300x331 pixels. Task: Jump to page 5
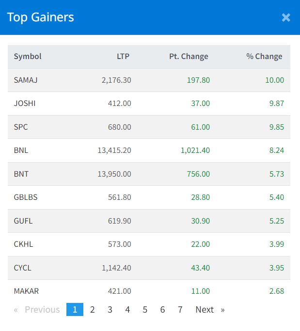145,310
